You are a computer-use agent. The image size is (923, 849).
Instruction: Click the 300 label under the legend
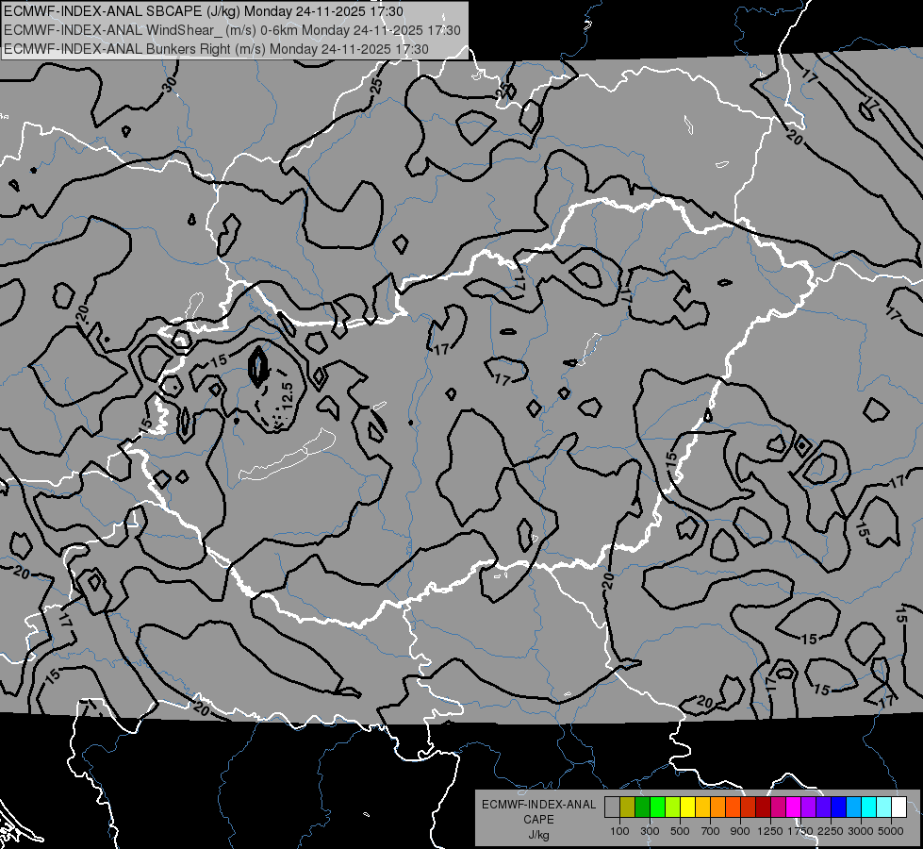(650, 831)
